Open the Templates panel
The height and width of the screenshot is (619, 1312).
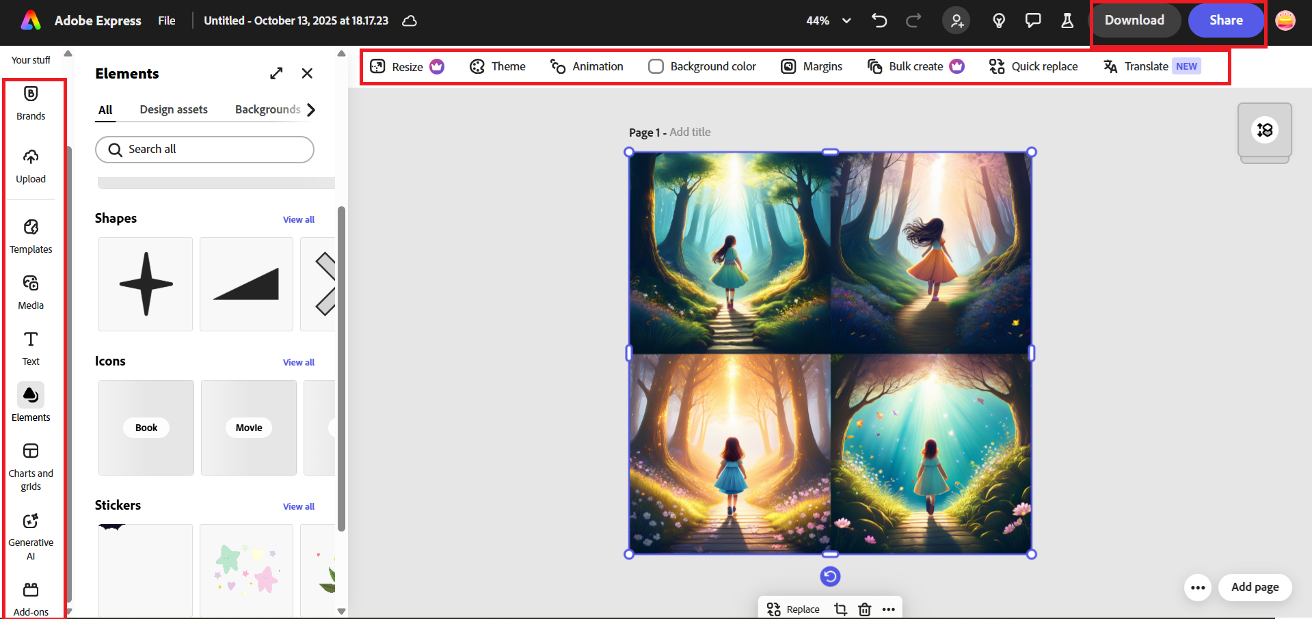pos(31,234)
